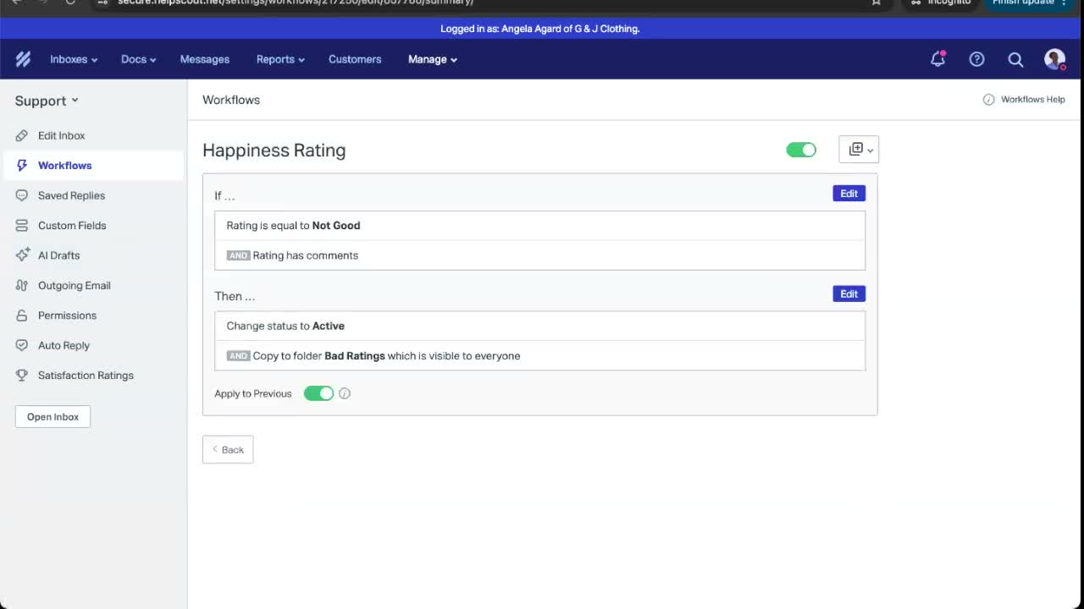This screenshot has height=609, width=1084.
Task: Expand the Inboxes dropdown menu
Action: pyautogui.click(x=74, y=59)
